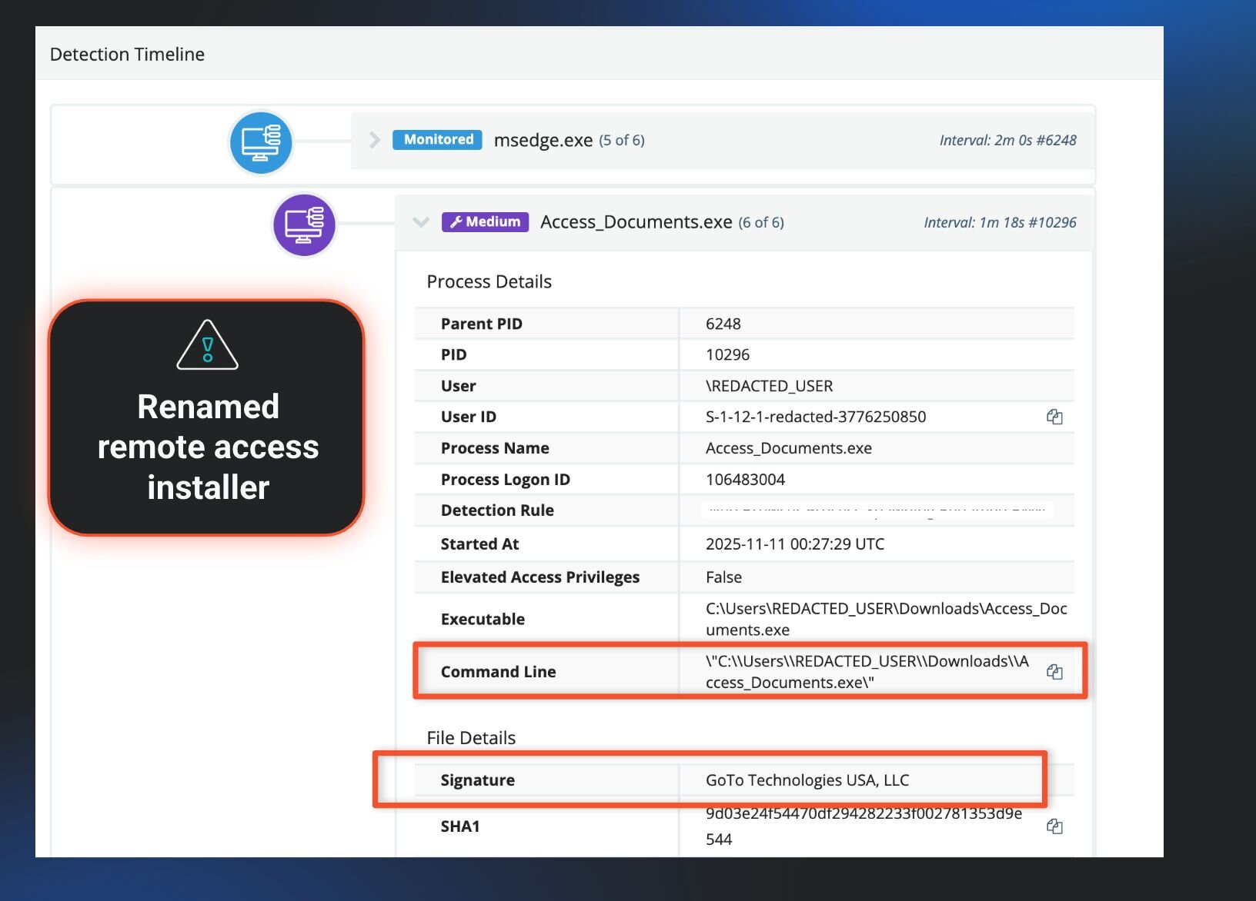Collapse the Access_Documents.exe timeline entry
Screen dimensions: 1256x901
click(x=420, y=222)
